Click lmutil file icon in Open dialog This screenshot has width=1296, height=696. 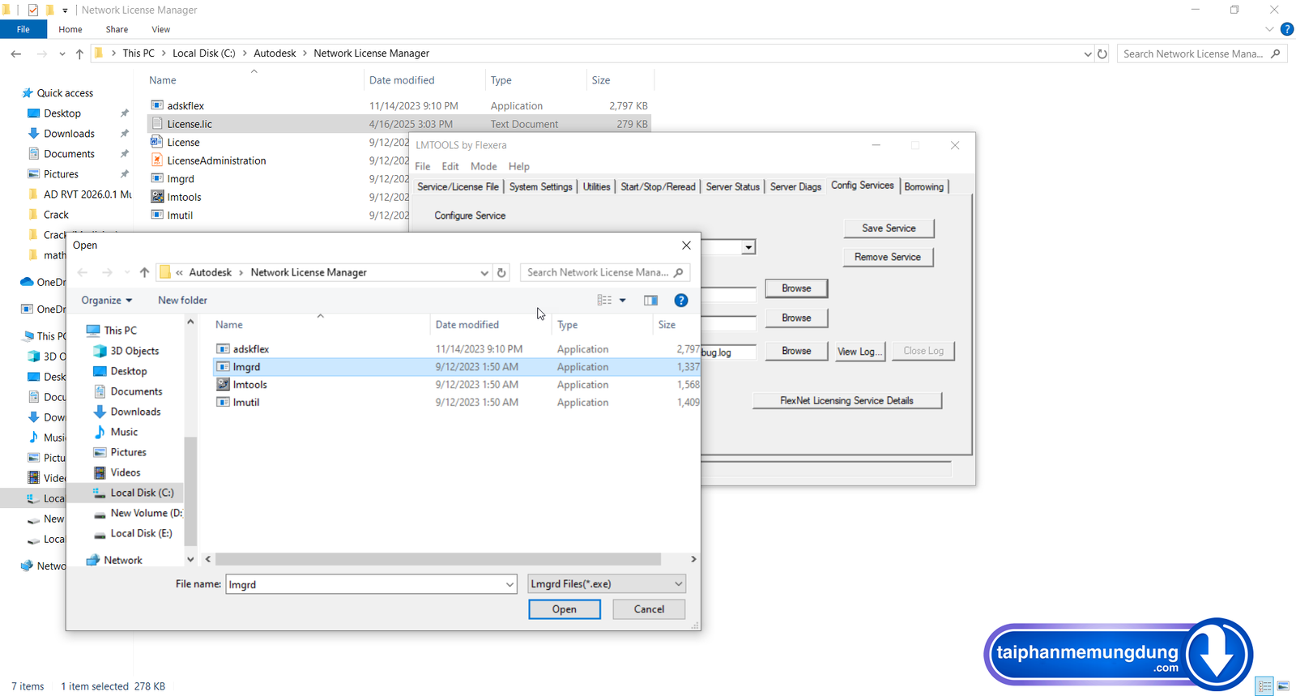pyautogui.click(x=223, y=403)
